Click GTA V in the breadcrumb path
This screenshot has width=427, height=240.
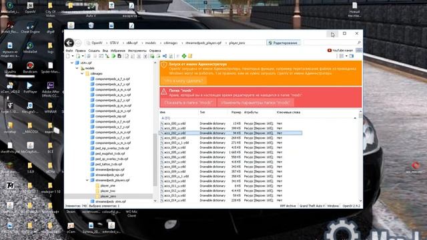(x=114, y=43)
